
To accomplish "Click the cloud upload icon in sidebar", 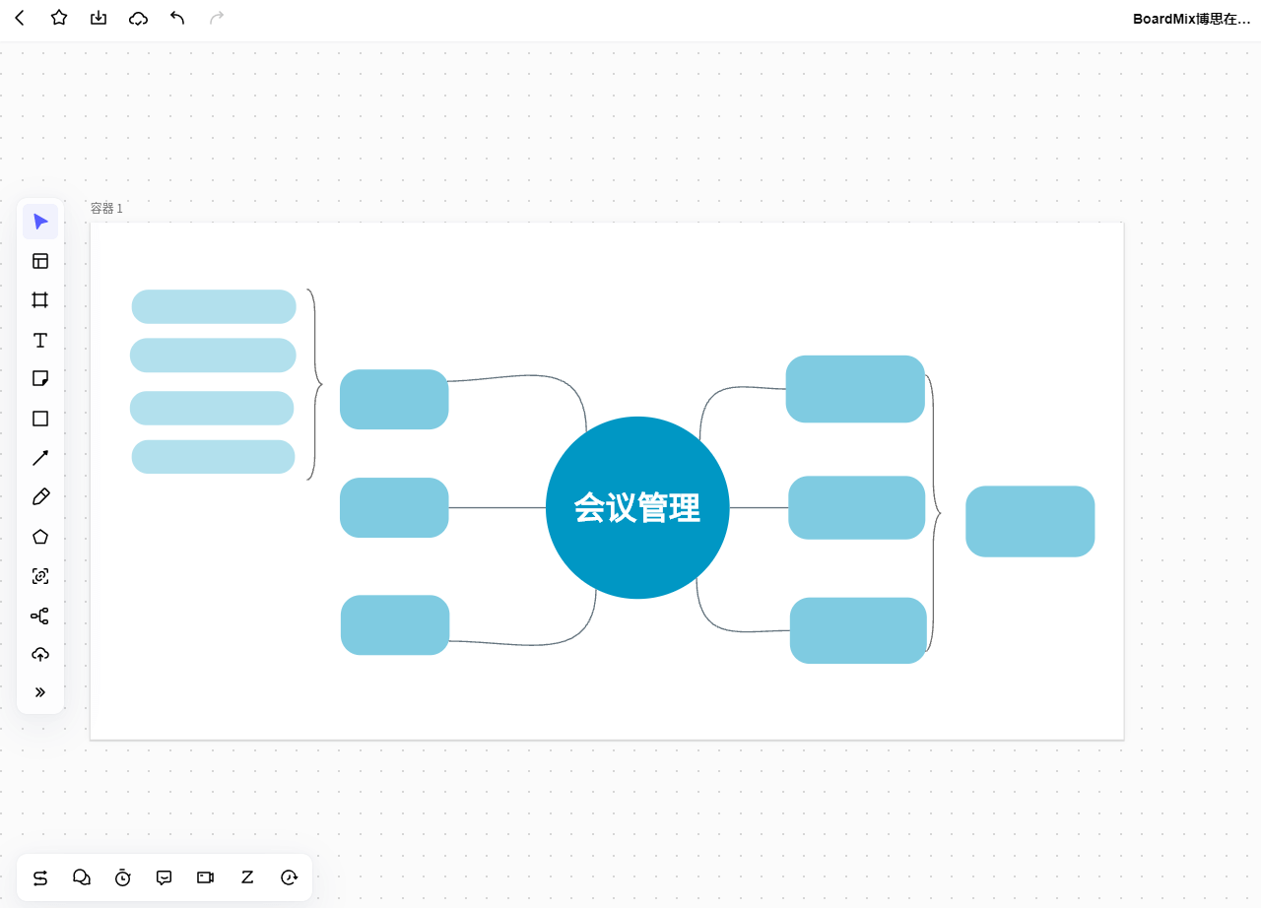I will coord(40,655).
